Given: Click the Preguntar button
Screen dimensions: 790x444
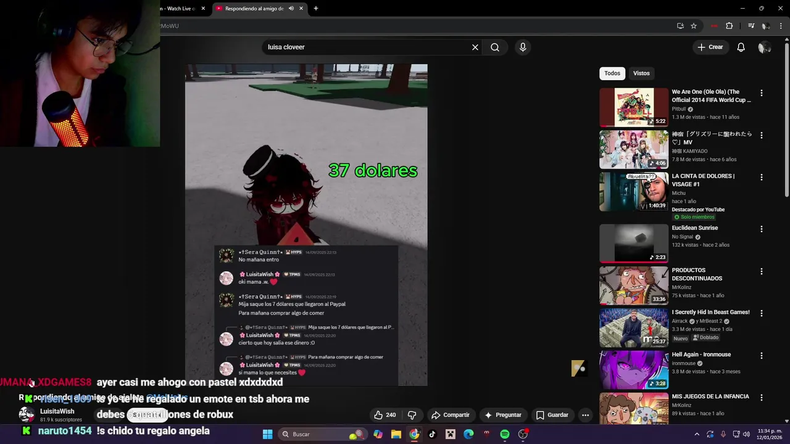Looking at the screenshot, I should 503,415.
